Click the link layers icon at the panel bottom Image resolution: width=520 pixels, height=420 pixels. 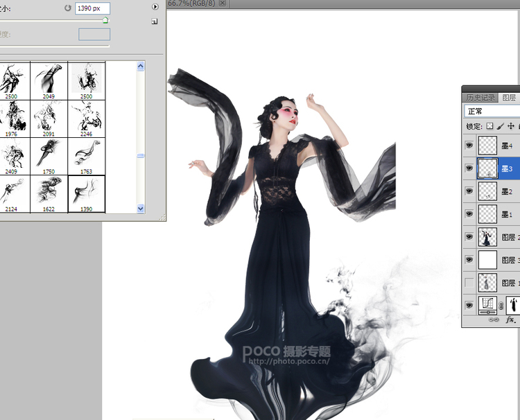tap(494, 320)
